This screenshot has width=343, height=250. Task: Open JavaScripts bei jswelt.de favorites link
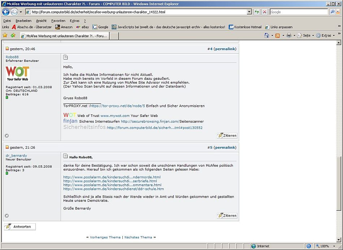pos(169,27)
